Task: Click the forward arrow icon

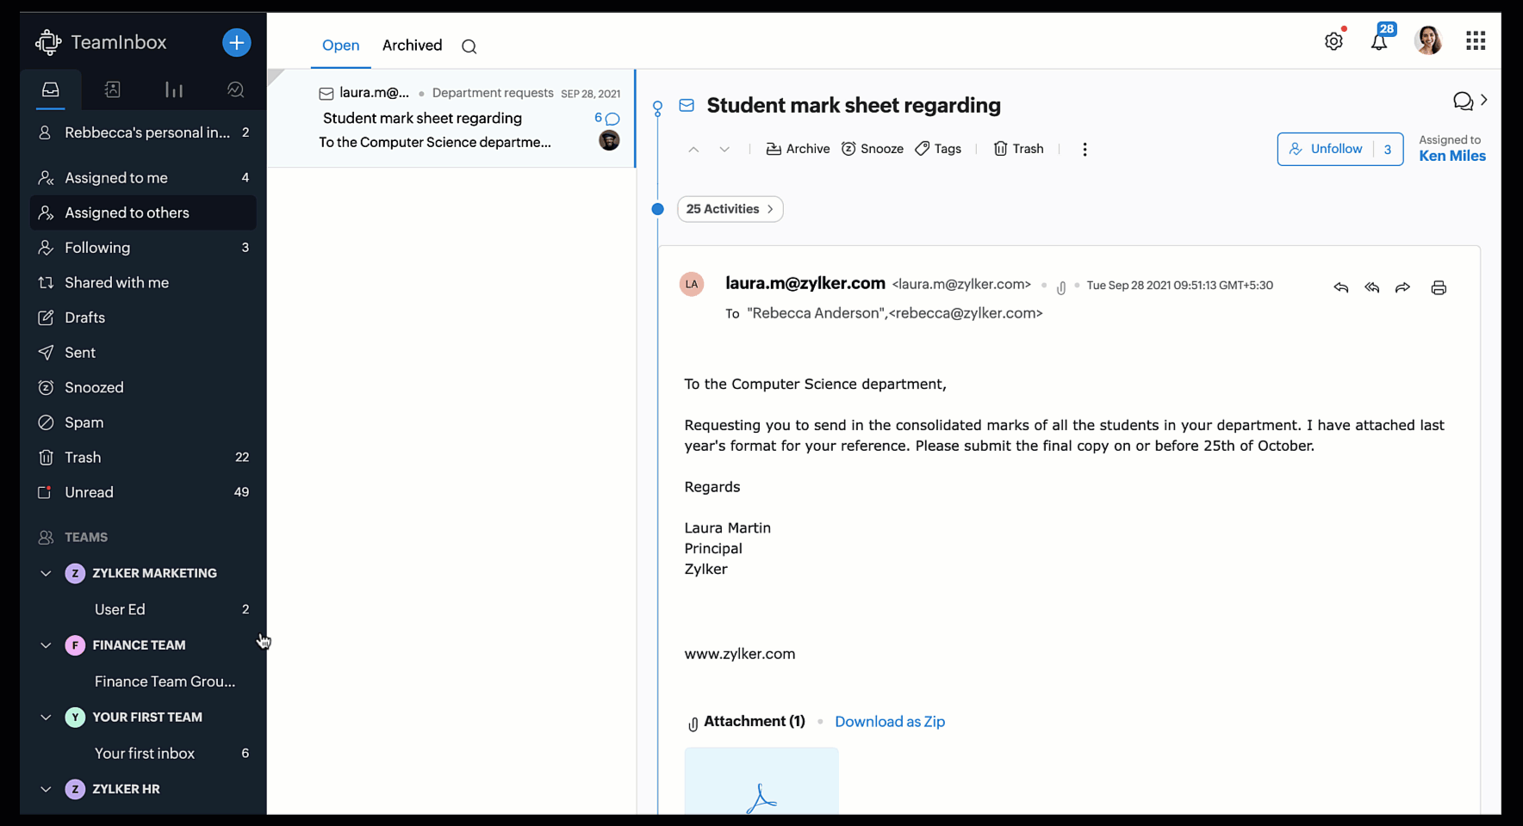Action: coord(1402,287)
